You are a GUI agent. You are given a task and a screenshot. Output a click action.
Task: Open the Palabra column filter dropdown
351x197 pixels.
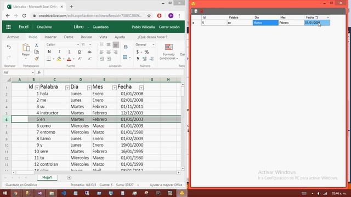coord(67,88)
